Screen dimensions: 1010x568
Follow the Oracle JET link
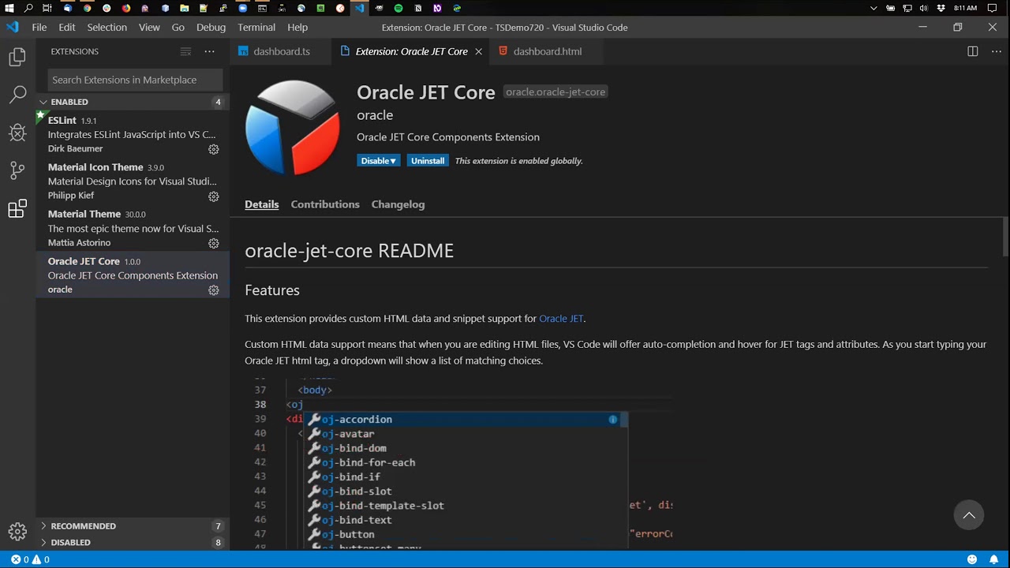tap(561, 319)
